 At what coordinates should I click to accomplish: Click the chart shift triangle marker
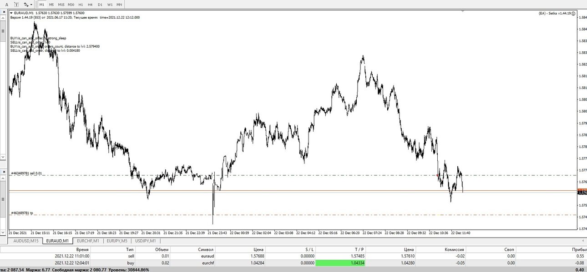463,10
